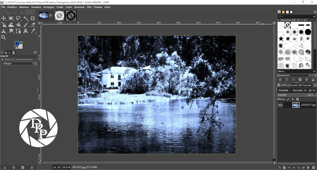The image size is (317, 170).
Task: Select the Paths tool
Action: [18, 31]
